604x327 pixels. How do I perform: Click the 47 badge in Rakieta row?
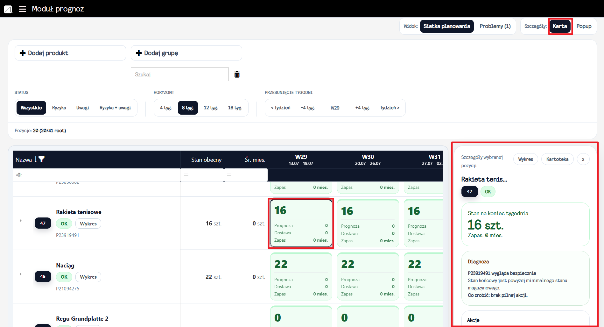(x=43, y=223)
